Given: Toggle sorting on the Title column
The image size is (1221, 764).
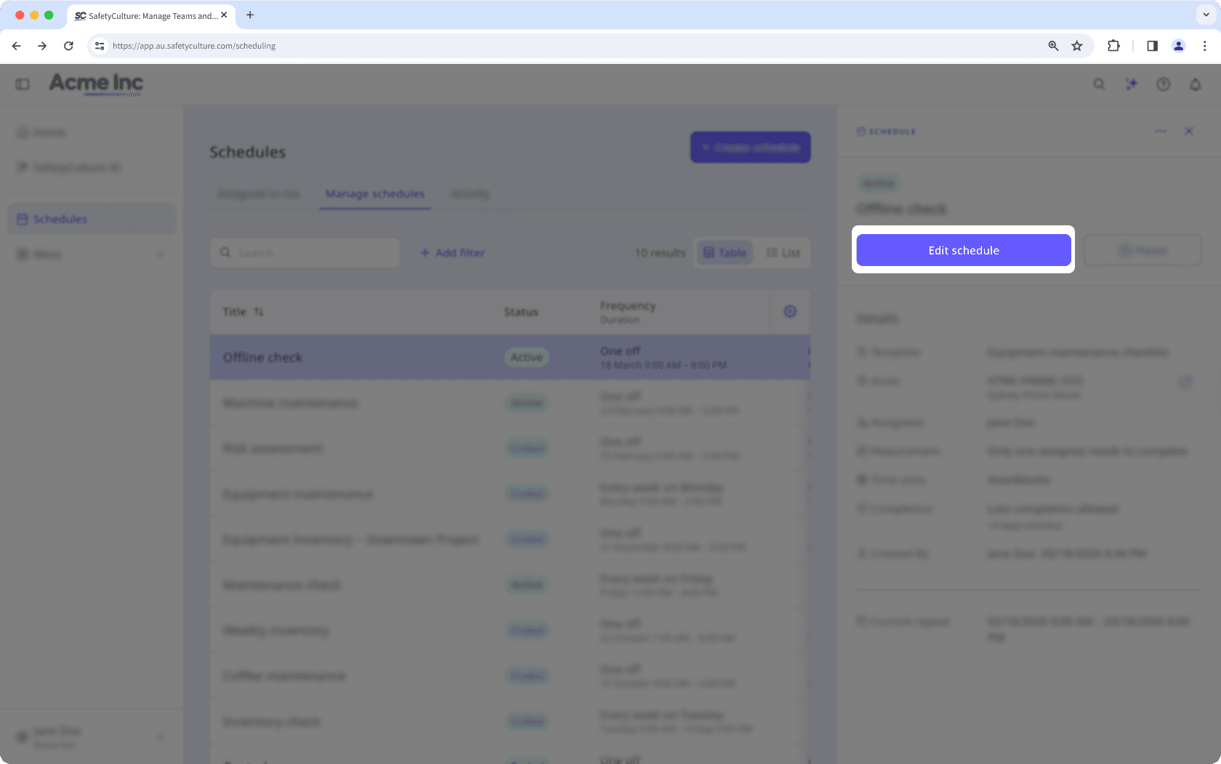Looking at the screenshot, I should click(259, 312).
